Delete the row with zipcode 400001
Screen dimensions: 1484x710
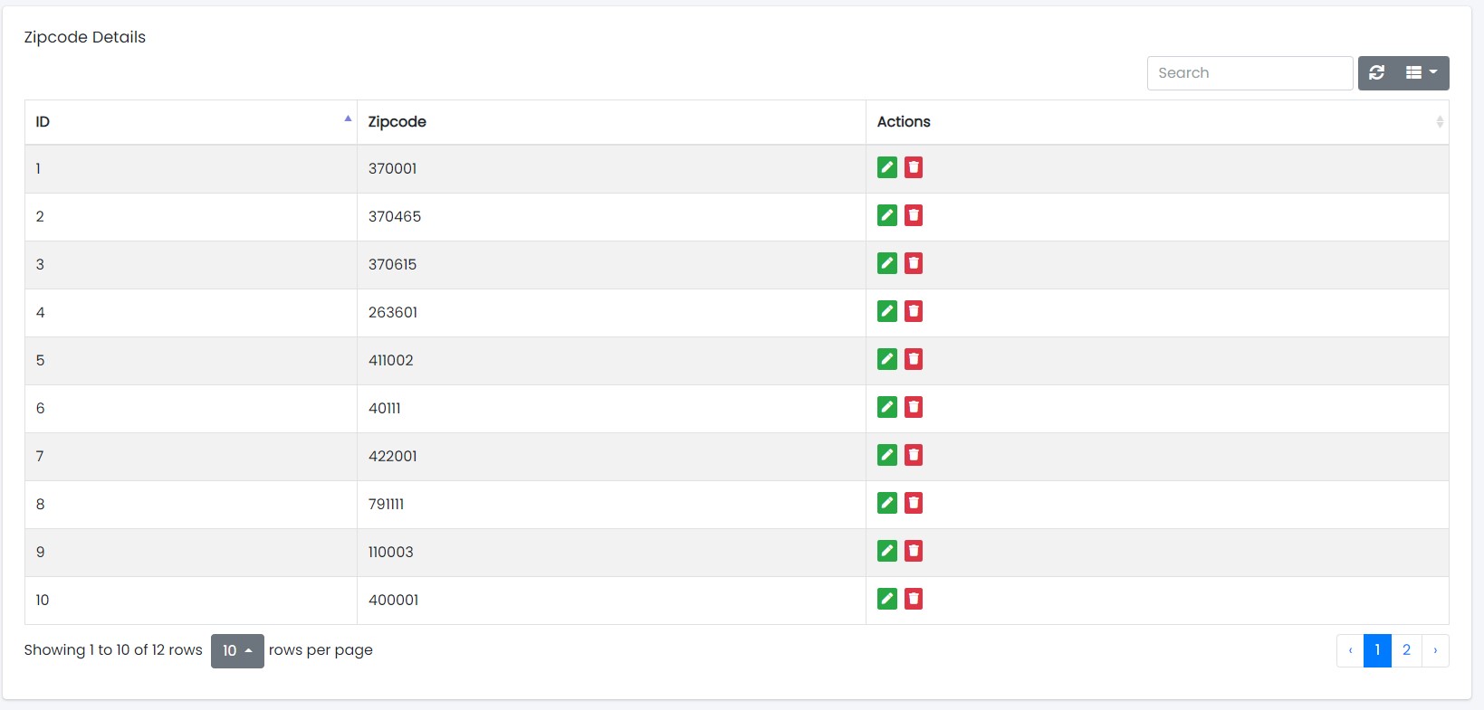tap(914, 599)
